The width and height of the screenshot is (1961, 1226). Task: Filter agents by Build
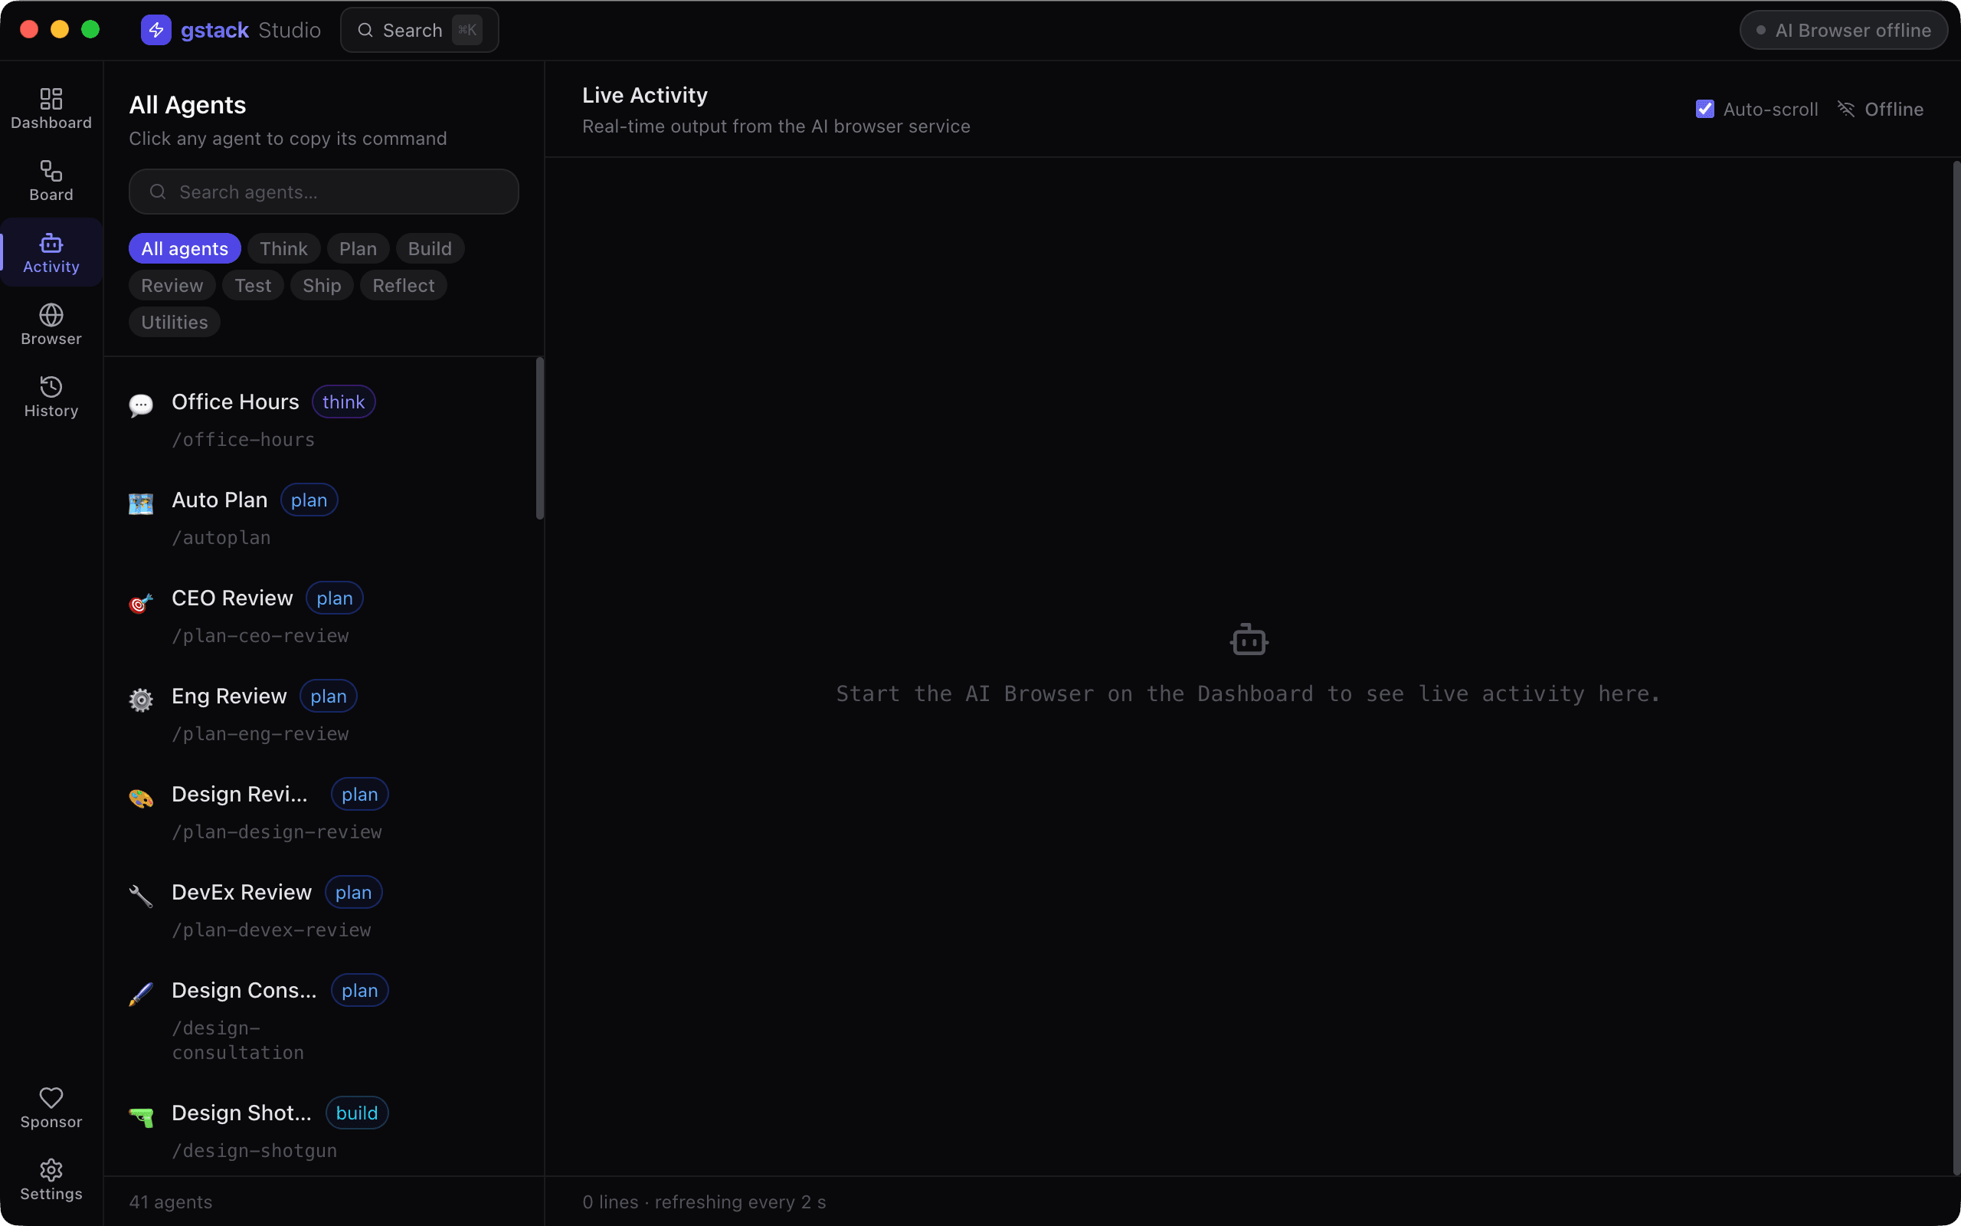pos(431,248)
